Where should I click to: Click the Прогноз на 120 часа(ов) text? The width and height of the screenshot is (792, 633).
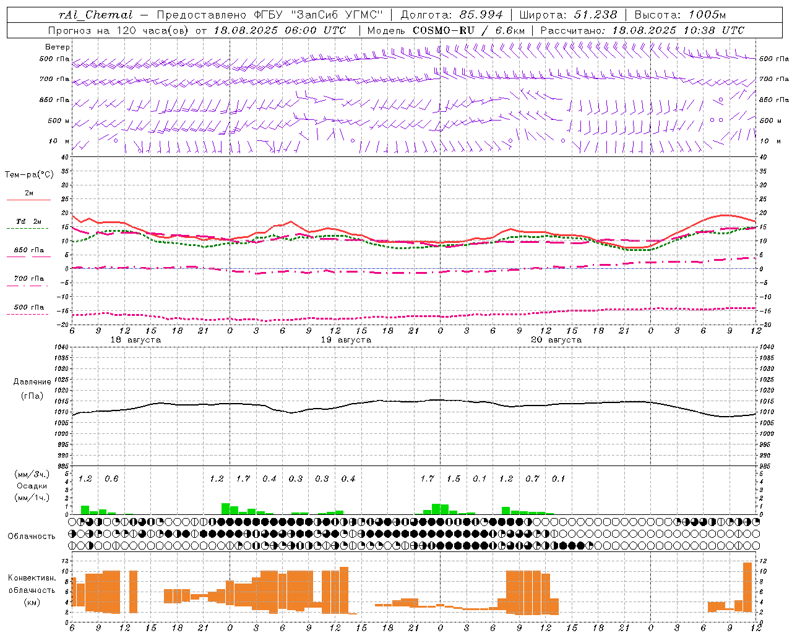pos(119,30)
